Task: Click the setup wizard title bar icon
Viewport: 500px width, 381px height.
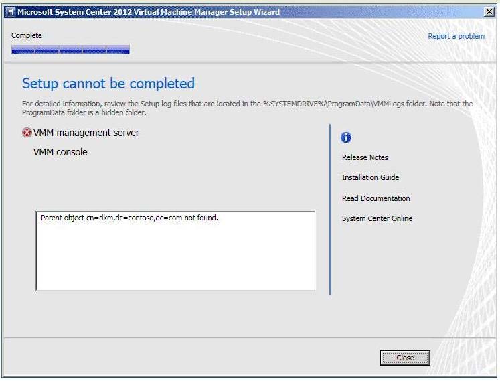Action: pyautogui.click(x=11, y=12)
